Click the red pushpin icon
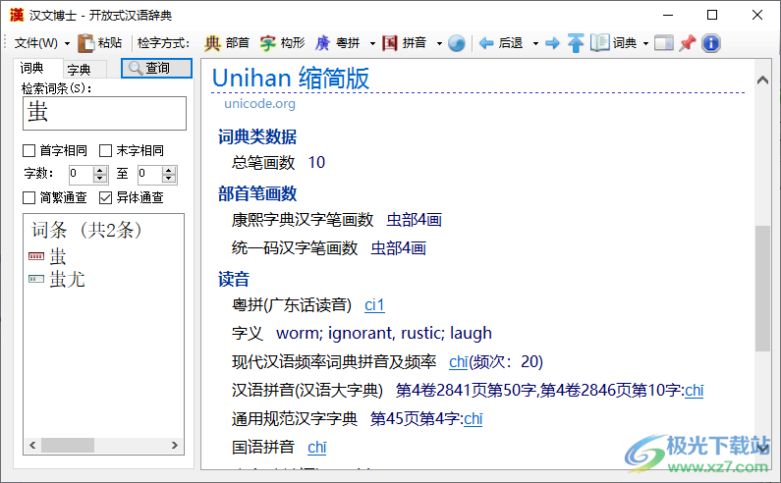Viewport: 781px width, 483px height. [688, 43]
